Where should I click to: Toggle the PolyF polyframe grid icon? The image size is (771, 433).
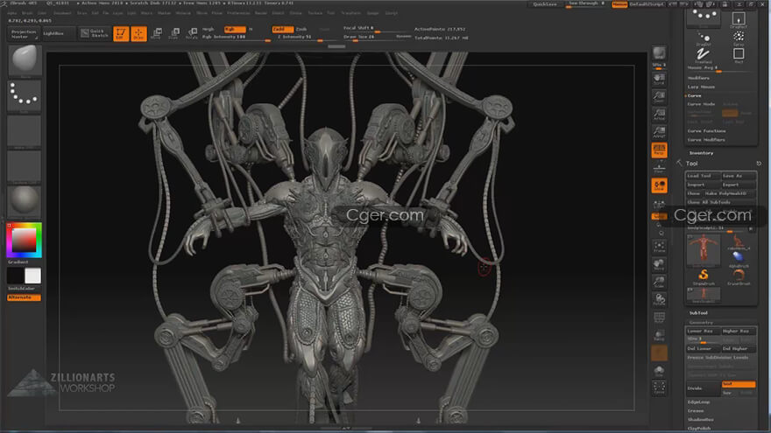click(659, 318)
